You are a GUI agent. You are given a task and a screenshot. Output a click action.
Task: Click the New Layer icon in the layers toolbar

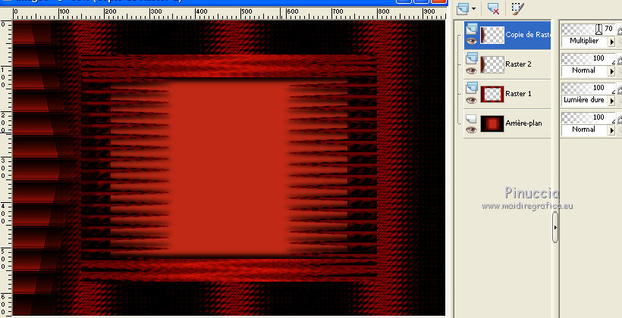(462, 9)
